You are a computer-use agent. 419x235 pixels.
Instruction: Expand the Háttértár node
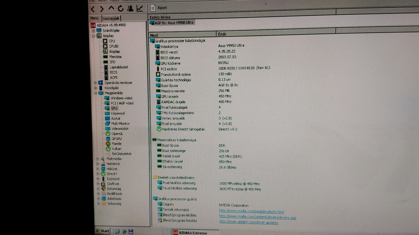click(98, 164)
